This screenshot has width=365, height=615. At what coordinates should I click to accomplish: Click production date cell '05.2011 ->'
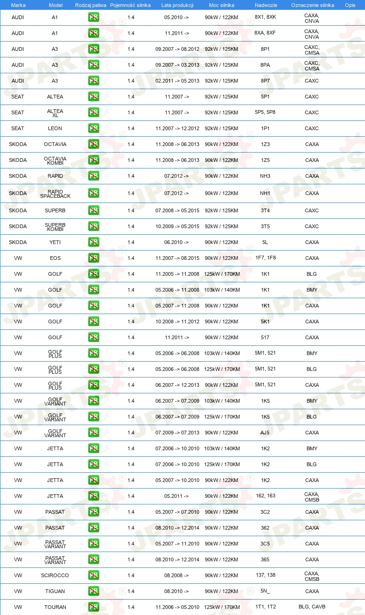pos(176,496)
